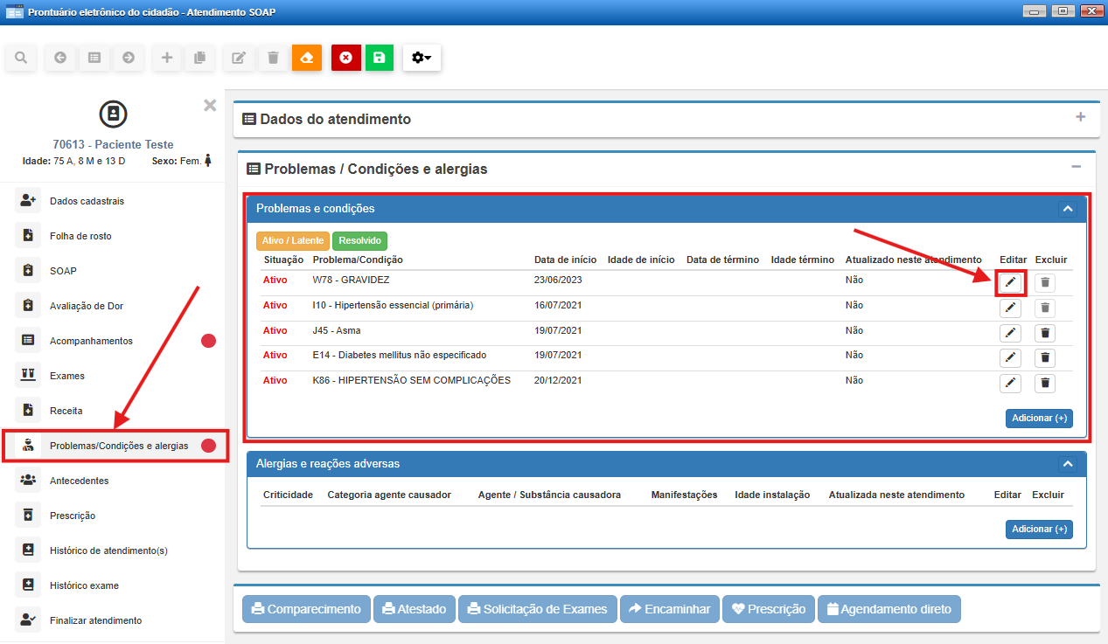
Task: Click the red cancel icon in toolbar
Action: tap(345, 58)
